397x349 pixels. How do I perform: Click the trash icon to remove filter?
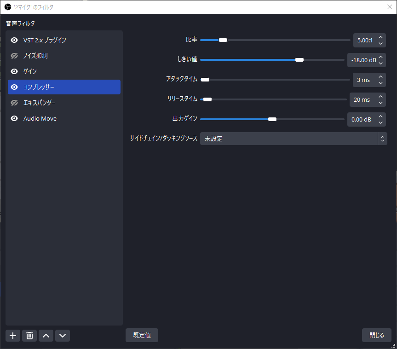pos(29,336)
